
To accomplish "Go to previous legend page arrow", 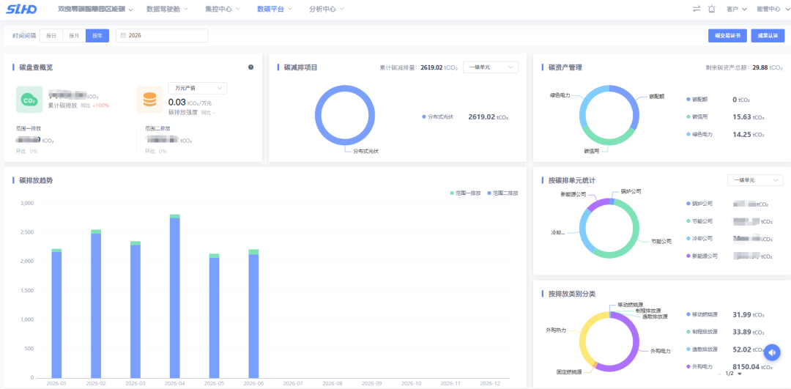I will click(719, 374).
